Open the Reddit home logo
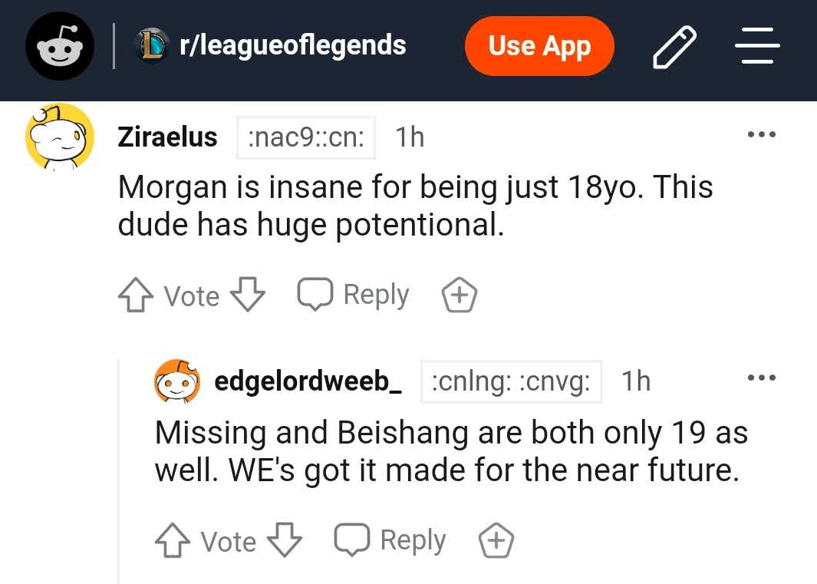The height and width of the screenshot is (584, 817). point(60,48)
